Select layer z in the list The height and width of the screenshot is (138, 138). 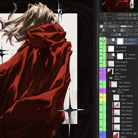tap(122, 71)
